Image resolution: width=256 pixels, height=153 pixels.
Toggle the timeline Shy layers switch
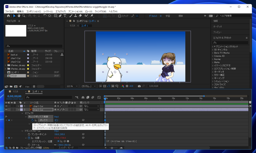83,97
